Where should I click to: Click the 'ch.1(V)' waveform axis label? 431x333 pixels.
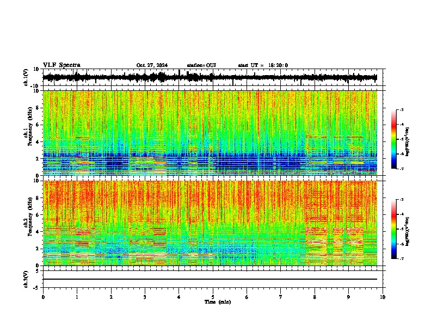[x=26, y=77]
